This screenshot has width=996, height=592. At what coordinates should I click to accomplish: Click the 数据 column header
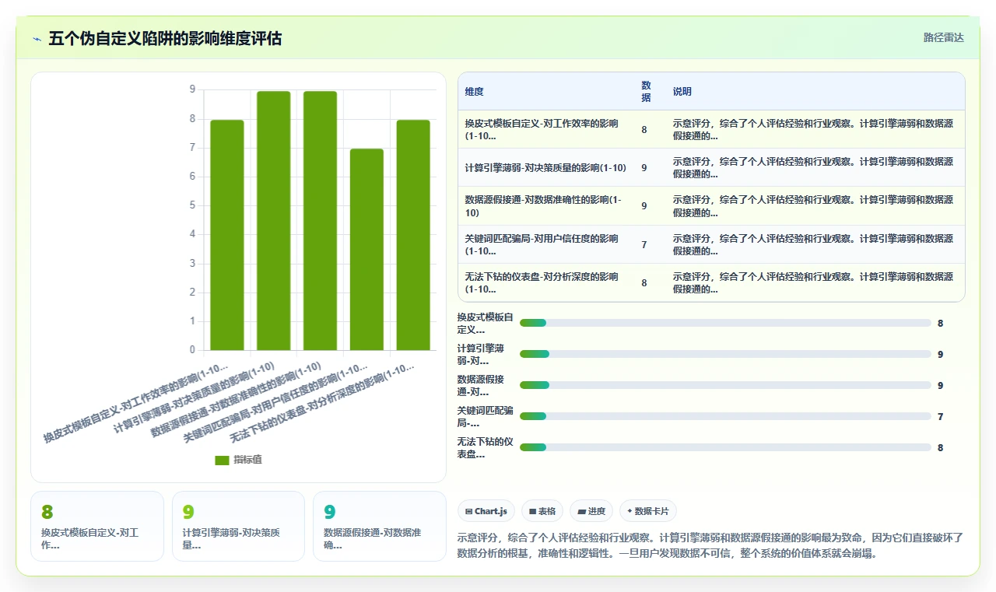click(x=646, y=92)
